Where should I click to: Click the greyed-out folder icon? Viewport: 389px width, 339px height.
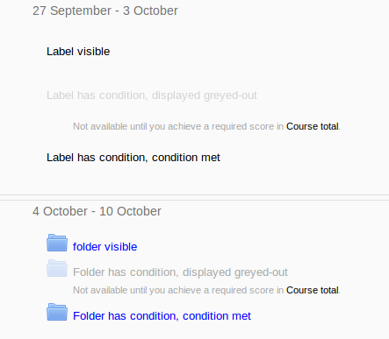pos(57,268)
